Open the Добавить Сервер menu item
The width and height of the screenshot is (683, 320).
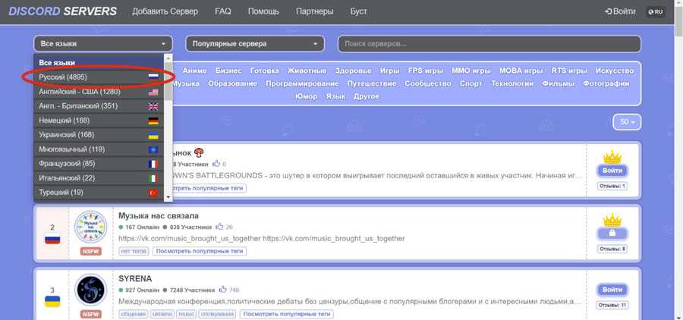pyautogui.click(x=165, y=11)
